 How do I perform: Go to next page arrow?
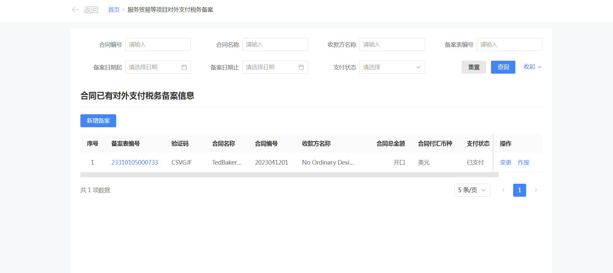[536, 190]
